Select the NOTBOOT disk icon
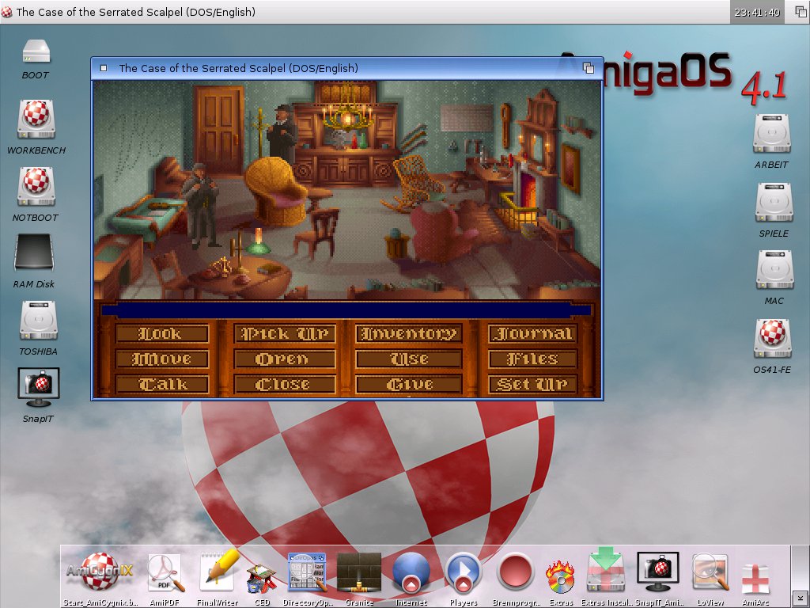810x608 pixels. (36, 186)
